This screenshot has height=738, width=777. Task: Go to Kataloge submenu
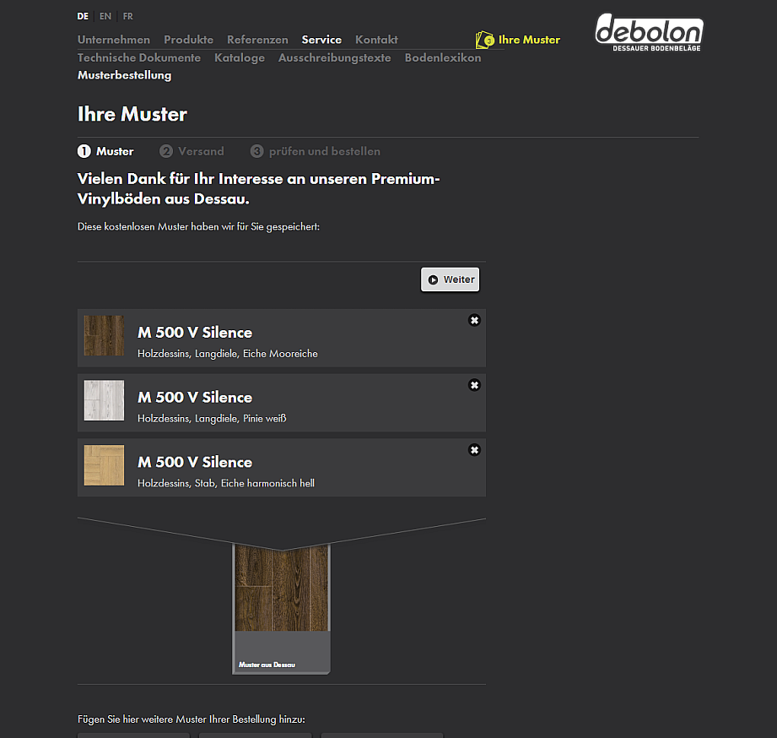240,58
